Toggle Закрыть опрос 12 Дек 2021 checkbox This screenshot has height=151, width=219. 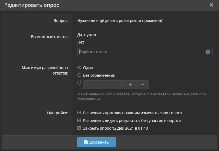(x=79, y=128)
